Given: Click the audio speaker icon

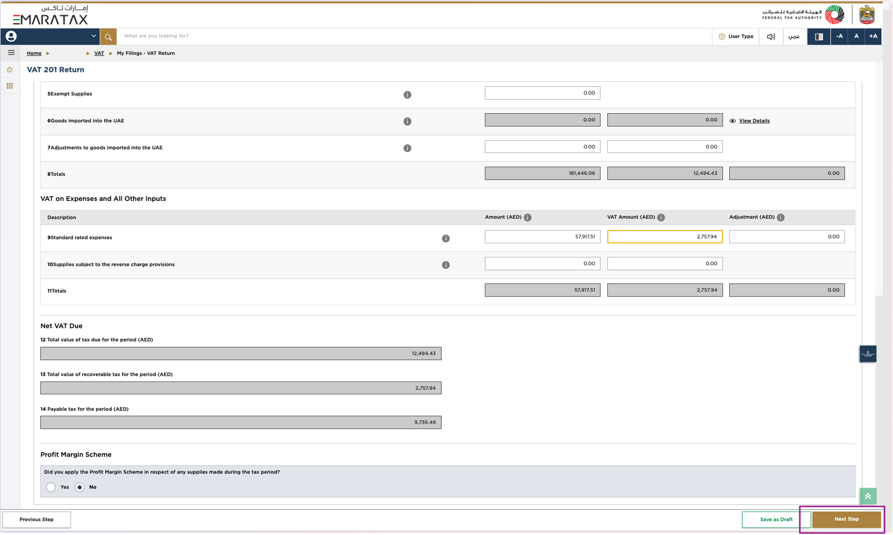Looking at the screenshot, I should pyautogui.click(x=770, y=37).
